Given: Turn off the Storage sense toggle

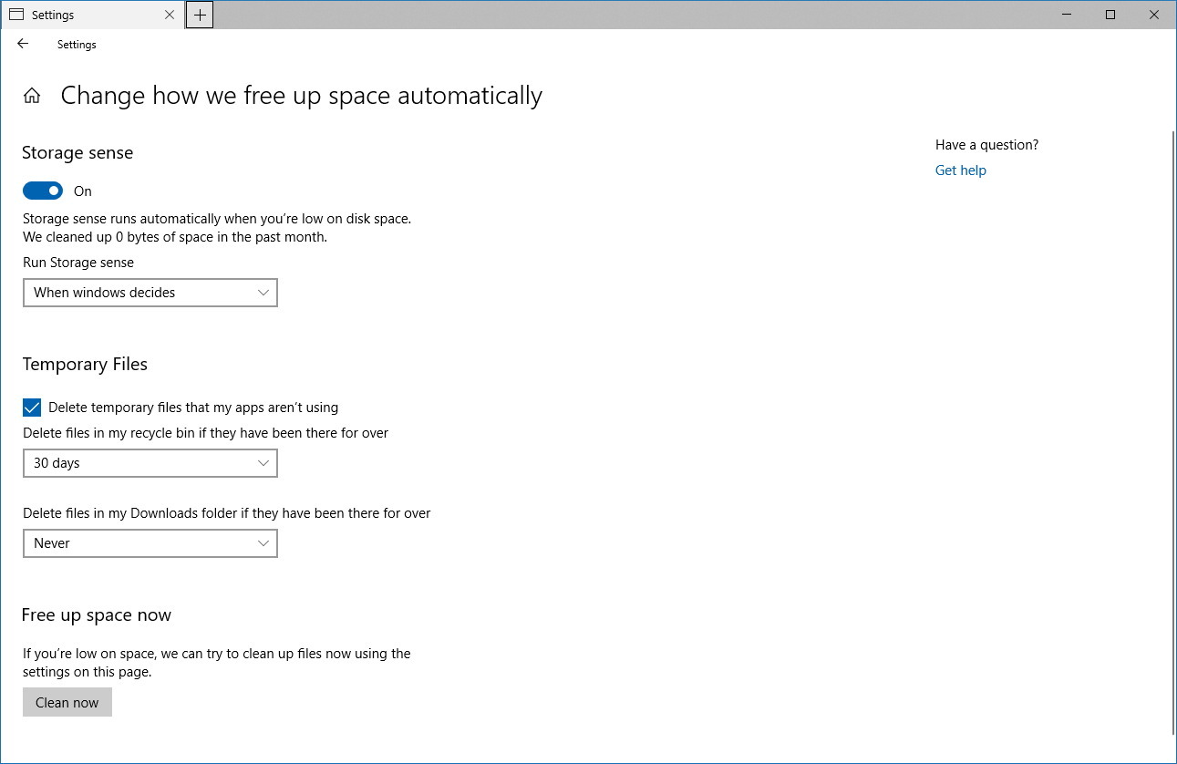Looking at the screenshot, I should (x=43, y=191).
